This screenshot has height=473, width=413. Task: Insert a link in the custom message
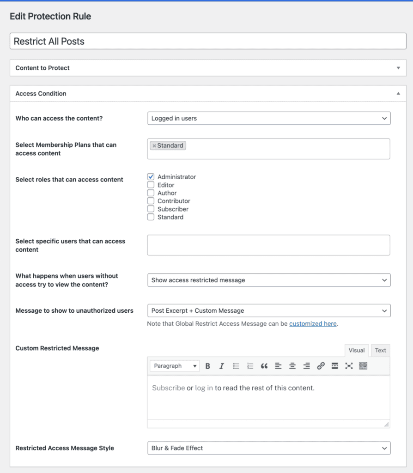pos(320,366)
